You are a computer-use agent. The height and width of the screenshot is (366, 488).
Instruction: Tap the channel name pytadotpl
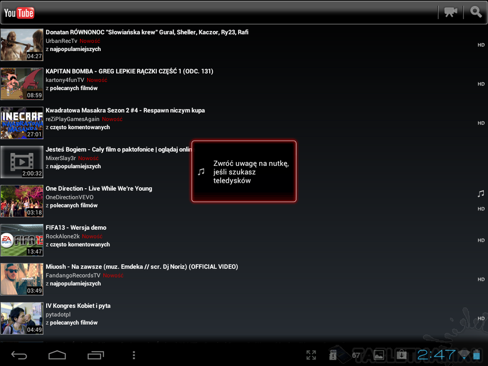[58, 314]
